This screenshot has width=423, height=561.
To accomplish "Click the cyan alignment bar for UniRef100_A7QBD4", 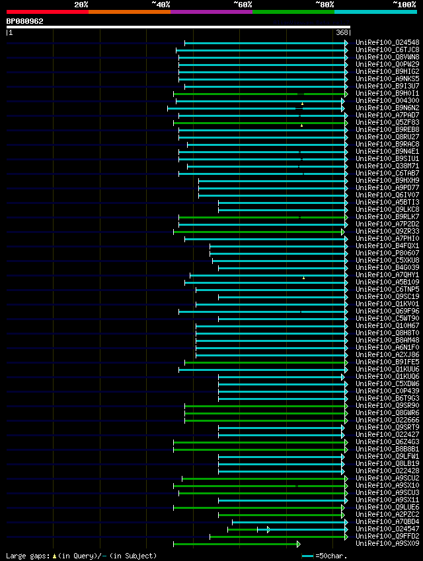I will [289, 522].
